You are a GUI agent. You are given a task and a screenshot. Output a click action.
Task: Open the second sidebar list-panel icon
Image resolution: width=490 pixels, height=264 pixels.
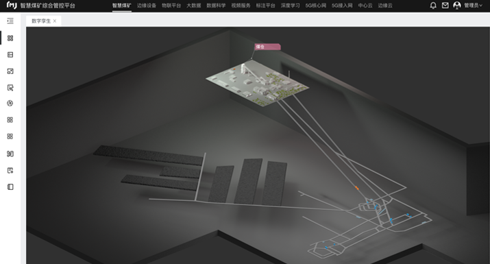10,55
